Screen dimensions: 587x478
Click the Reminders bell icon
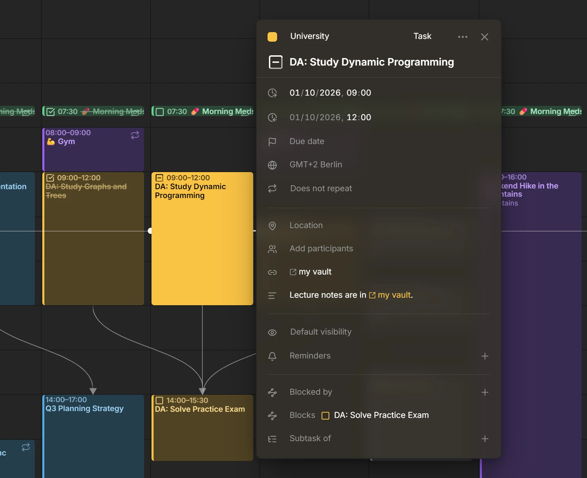(272, 356)
